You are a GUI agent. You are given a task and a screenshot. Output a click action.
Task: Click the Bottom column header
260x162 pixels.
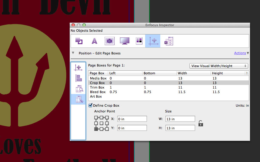pyautogui.click(x=159, y=73)
